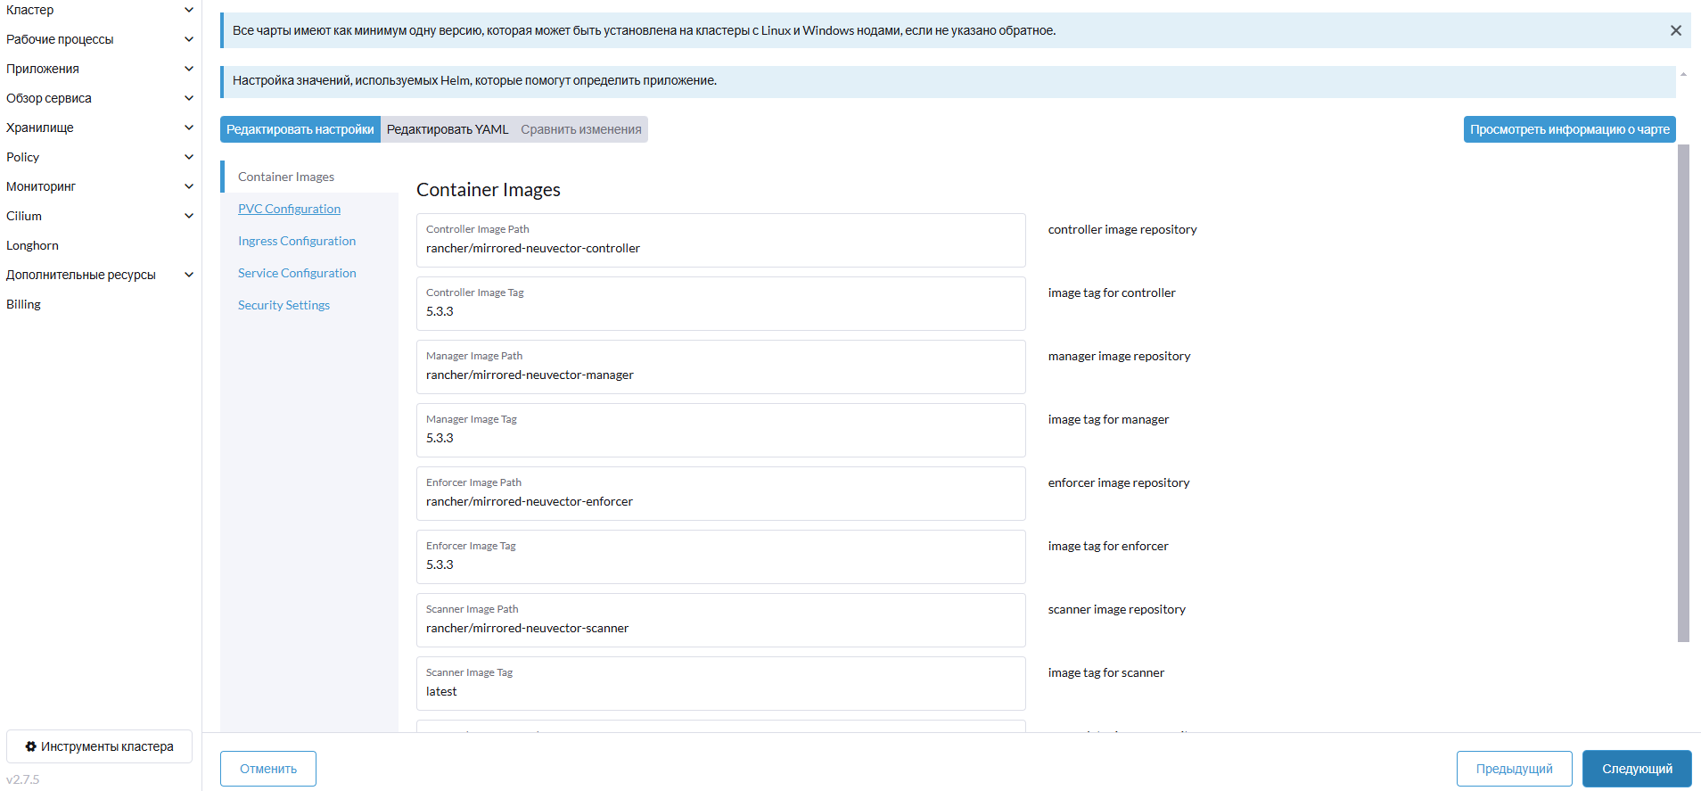The image size is (1701, 791).
Task: Expand the Мониторинг chevron in sidebar
Action: [188, 186]
